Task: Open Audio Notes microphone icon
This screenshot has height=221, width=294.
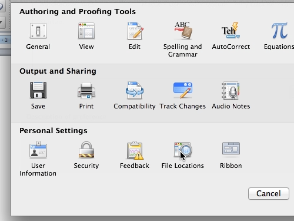Action: pyautogui.click(x=230, y=91)
